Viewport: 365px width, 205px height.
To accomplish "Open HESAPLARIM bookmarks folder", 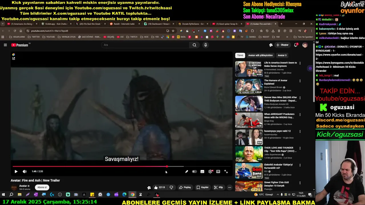I will tap(17, 37).
